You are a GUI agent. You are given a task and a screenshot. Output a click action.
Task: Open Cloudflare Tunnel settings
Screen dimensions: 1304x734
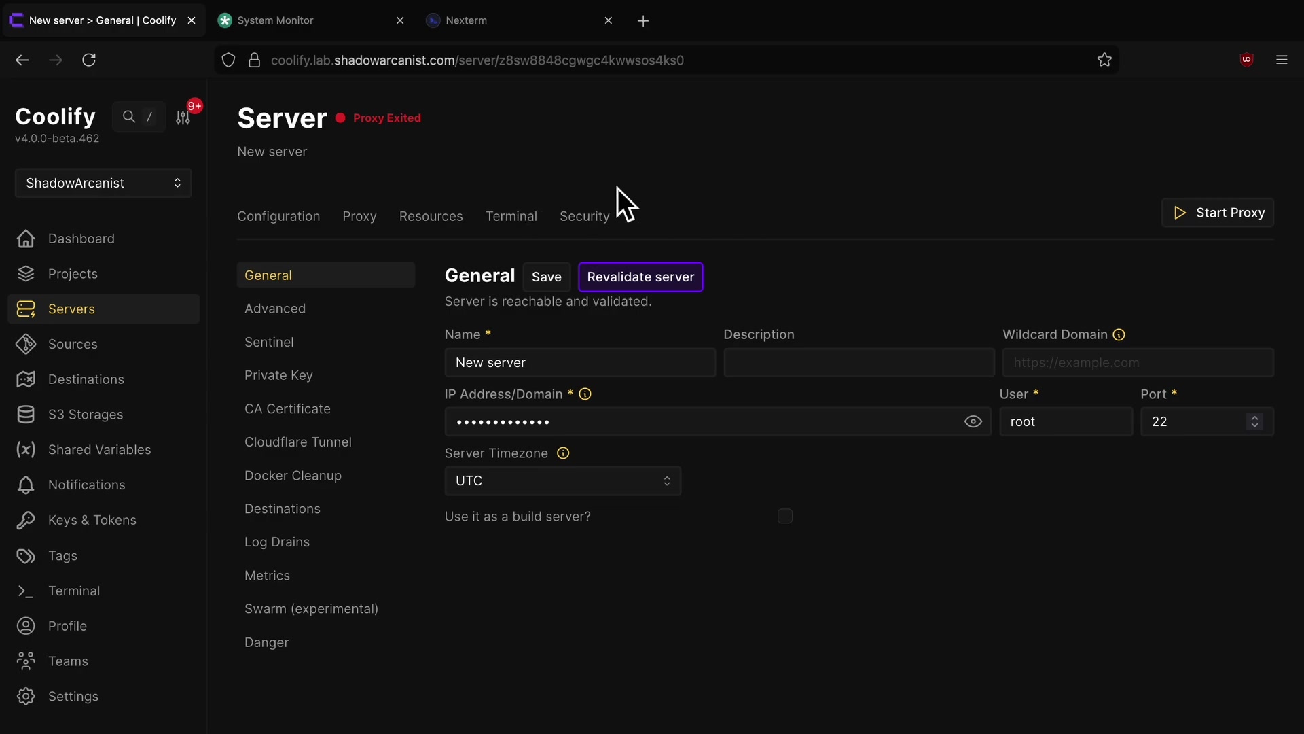point(298,442)
